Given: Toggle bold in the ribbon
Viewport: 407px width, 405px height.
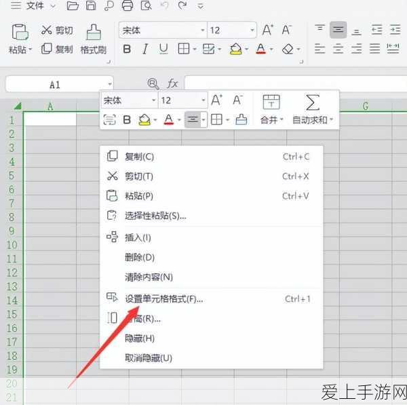Looking at the screenshot, I should [127, 49].
